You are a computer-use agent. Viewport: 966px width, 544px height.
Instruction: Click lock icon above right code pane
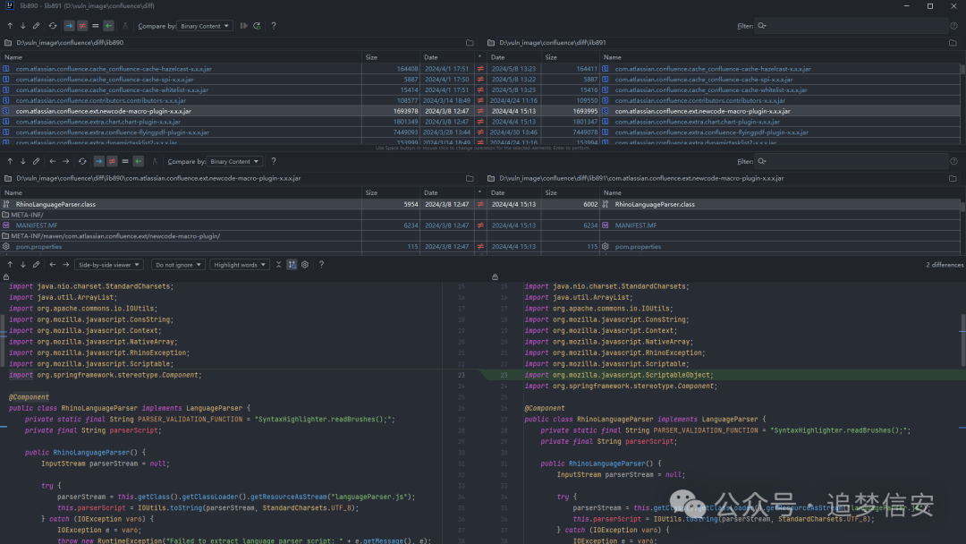pos(495,277)
